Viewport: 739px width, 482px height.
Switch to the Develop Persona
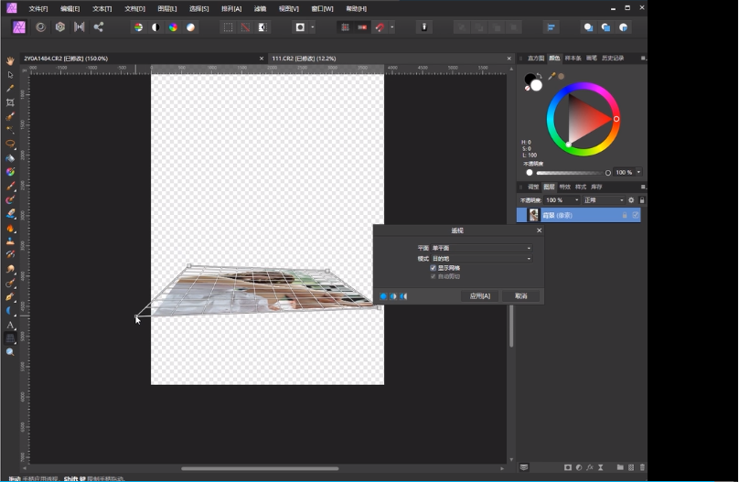pos(59,27)
